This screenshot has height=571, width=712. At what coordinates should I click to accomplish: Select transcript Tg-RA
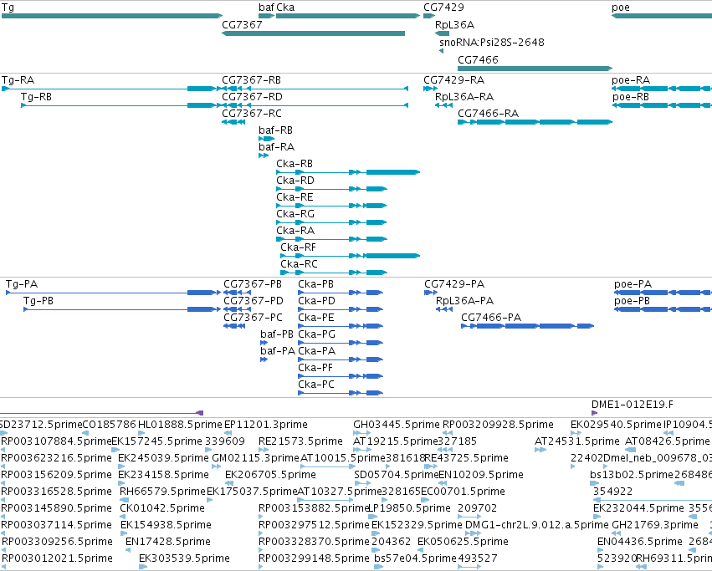tap(18, 80)
